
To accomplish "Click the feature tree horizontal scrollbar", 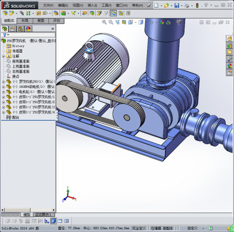I will 28,210.
